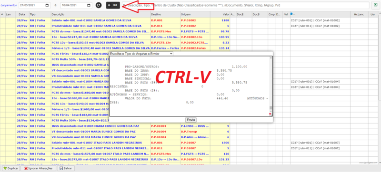
Task: Sort by the Valor column header
Action: pos(220,15)
